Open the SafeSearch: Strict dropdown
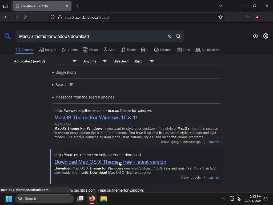The height and width of the screenshot is (205, 273). point(133,61)
